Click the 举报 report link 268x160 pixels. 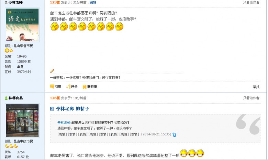[x=256, y=87]
